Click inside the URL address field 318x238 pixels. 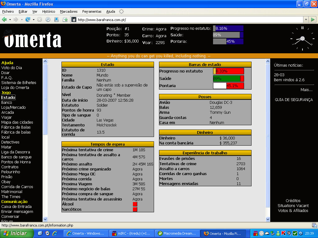pyautogui.click(x=186, y=20)
